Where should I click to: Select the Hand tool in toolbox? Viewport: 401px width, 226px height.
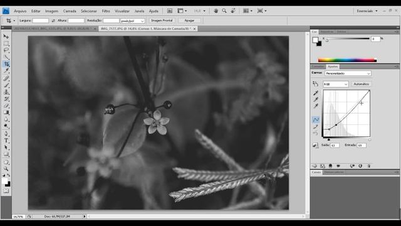tap(6, 162)
